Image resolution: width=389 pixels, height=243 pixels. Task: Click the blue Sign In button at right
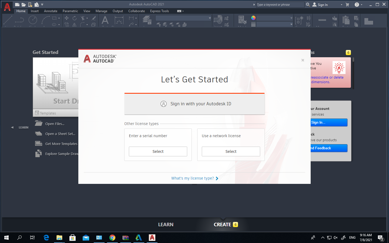coord(329,122)
